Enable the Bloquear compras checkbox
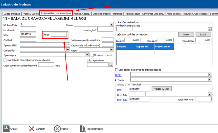This screenshot has width=218, height=133. (x=92, y=55)
